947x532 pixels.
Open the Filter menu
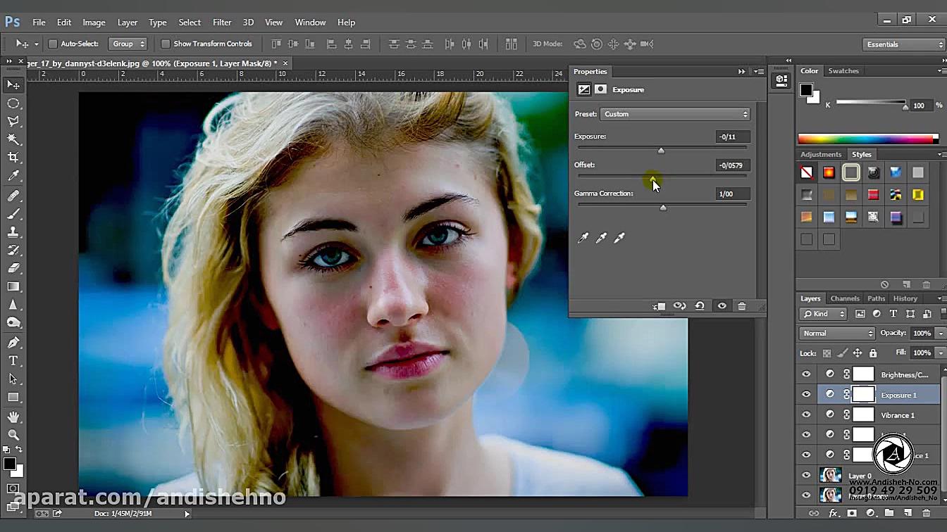click(x=222, y=23)
